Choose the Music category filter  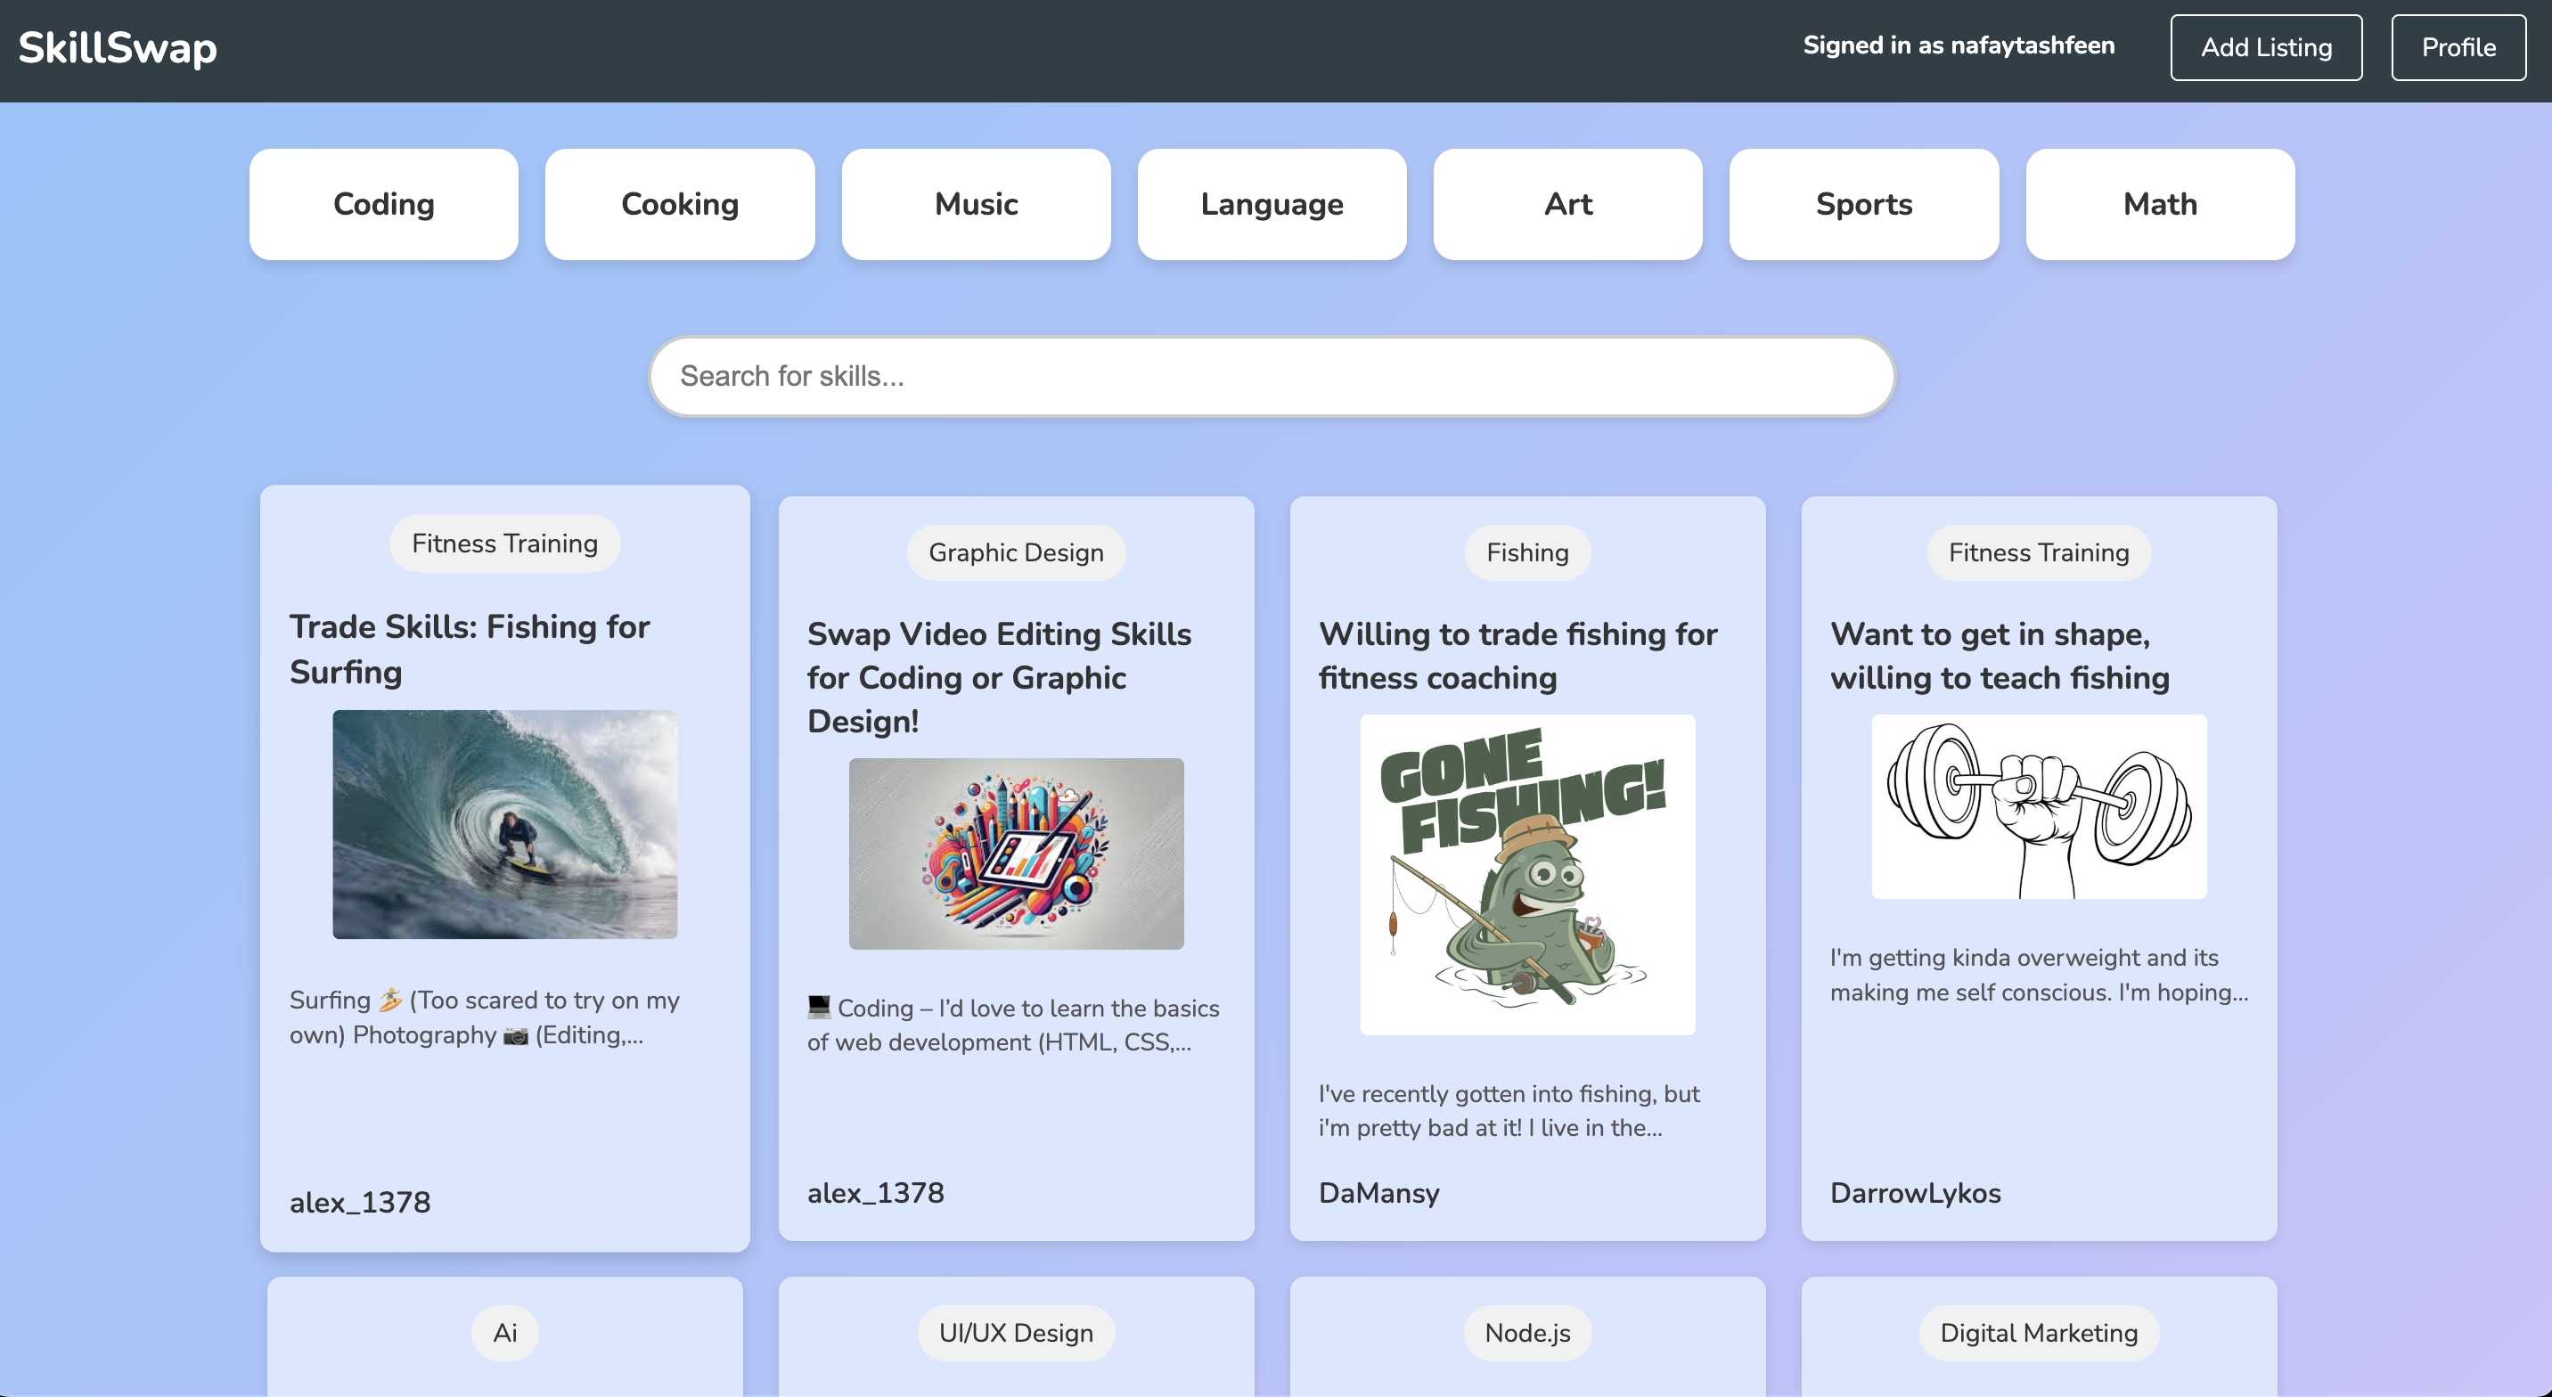click(x=976, y=204)
